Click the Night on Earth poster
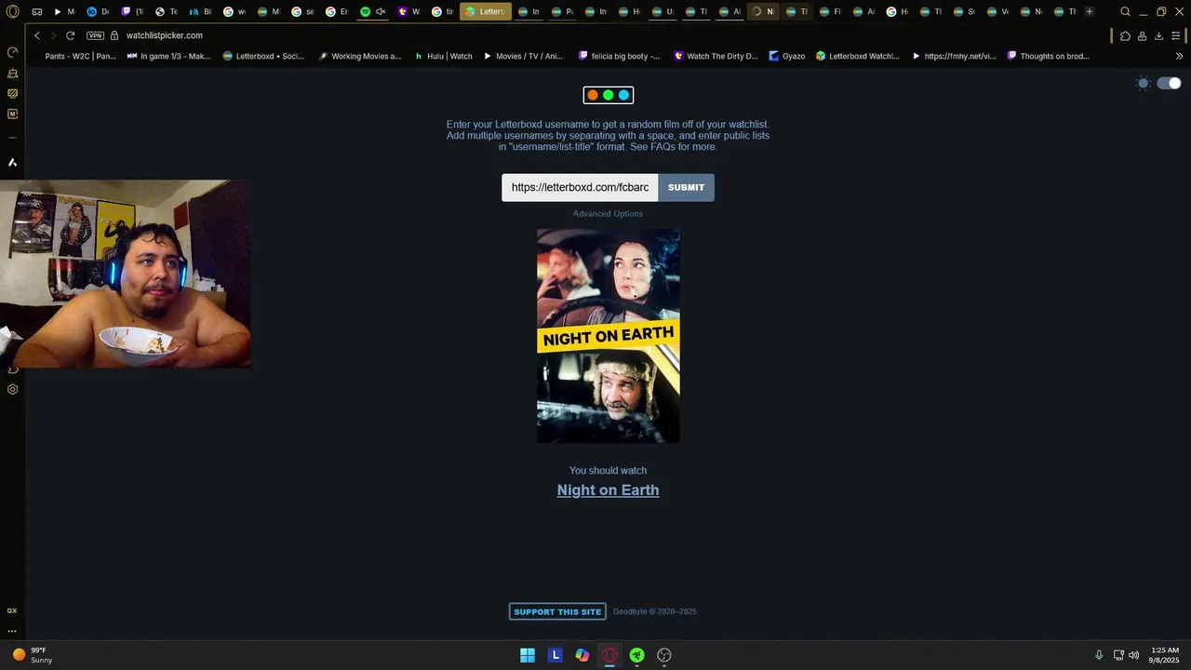 [608, 336]
